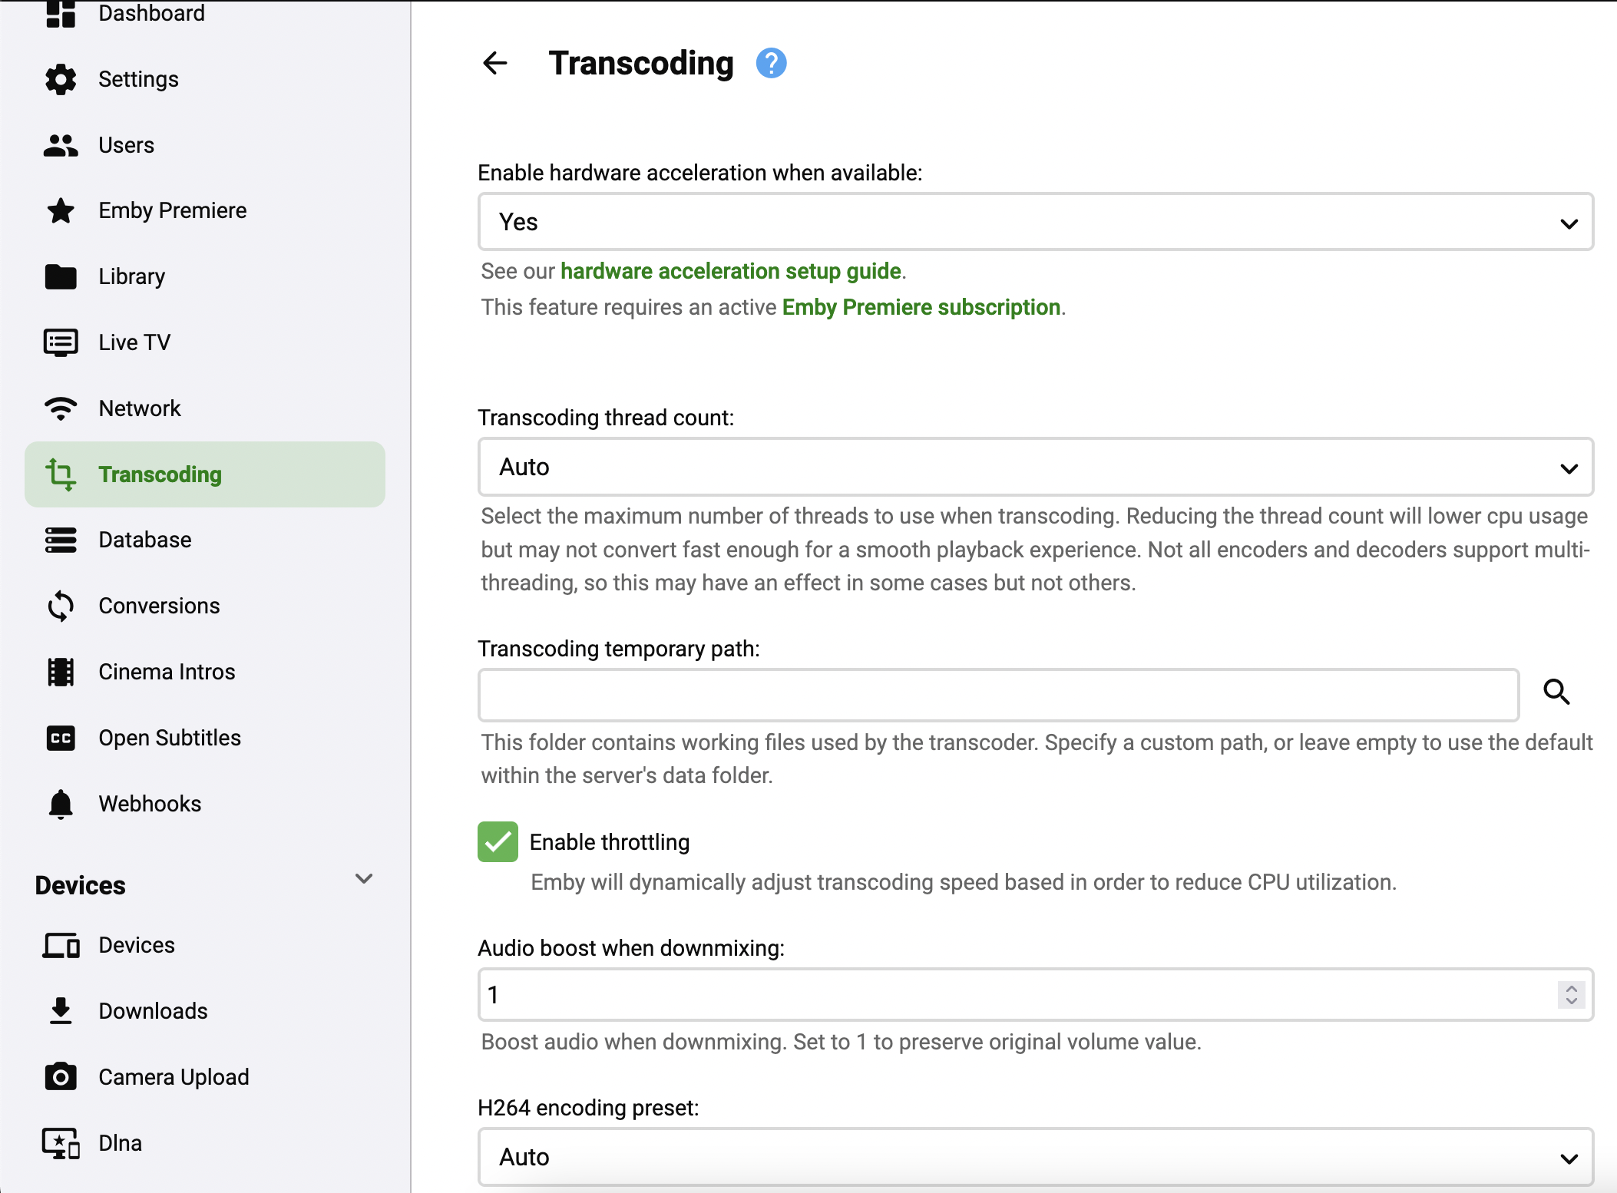
Task: Click the Conversions sync icon
Action: point(61,606)
